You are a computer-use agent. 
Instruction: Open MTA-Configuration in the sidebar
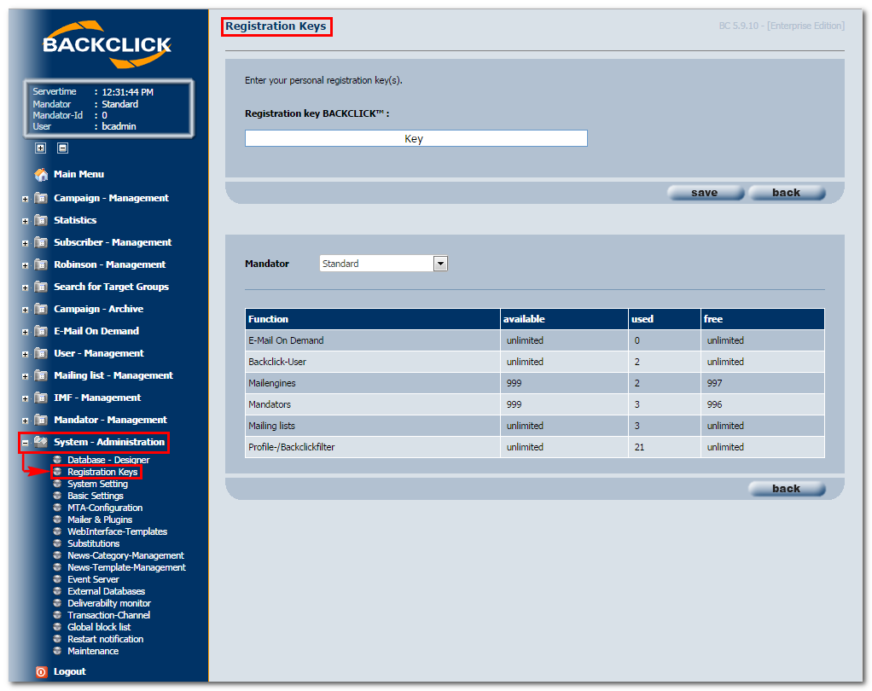105,508
